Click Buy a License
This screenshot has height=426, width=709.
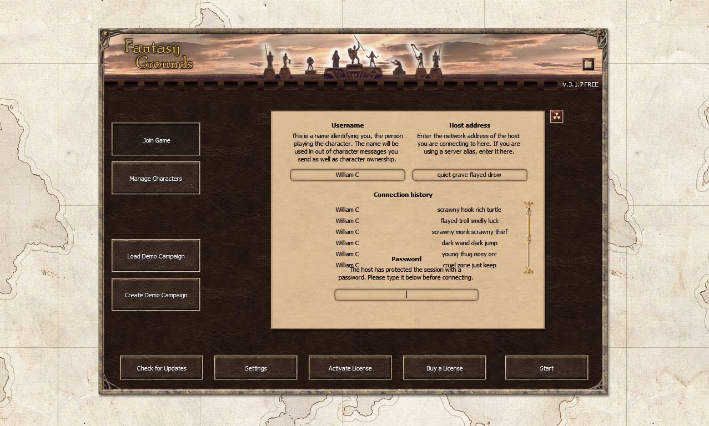(445, 368)
